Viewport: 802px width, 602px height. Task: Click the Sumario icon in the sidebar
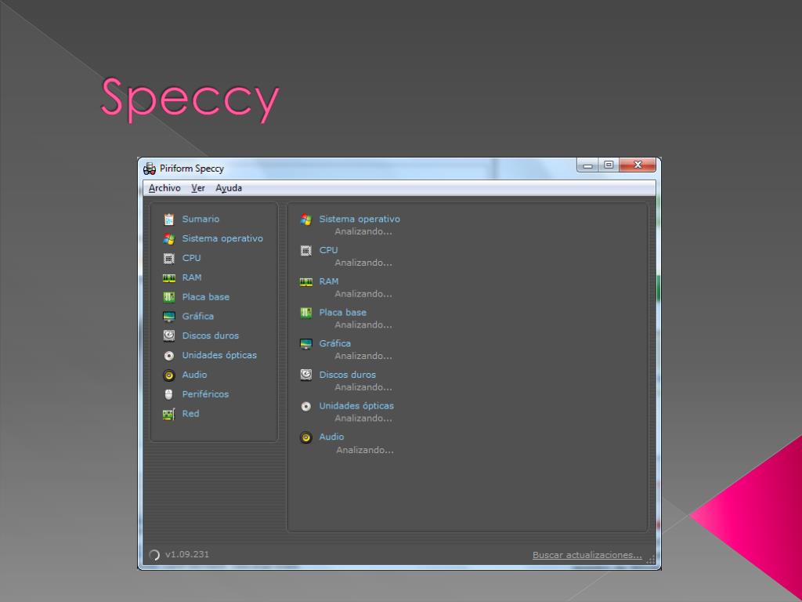pyautogui.click(x=169, y=219)
